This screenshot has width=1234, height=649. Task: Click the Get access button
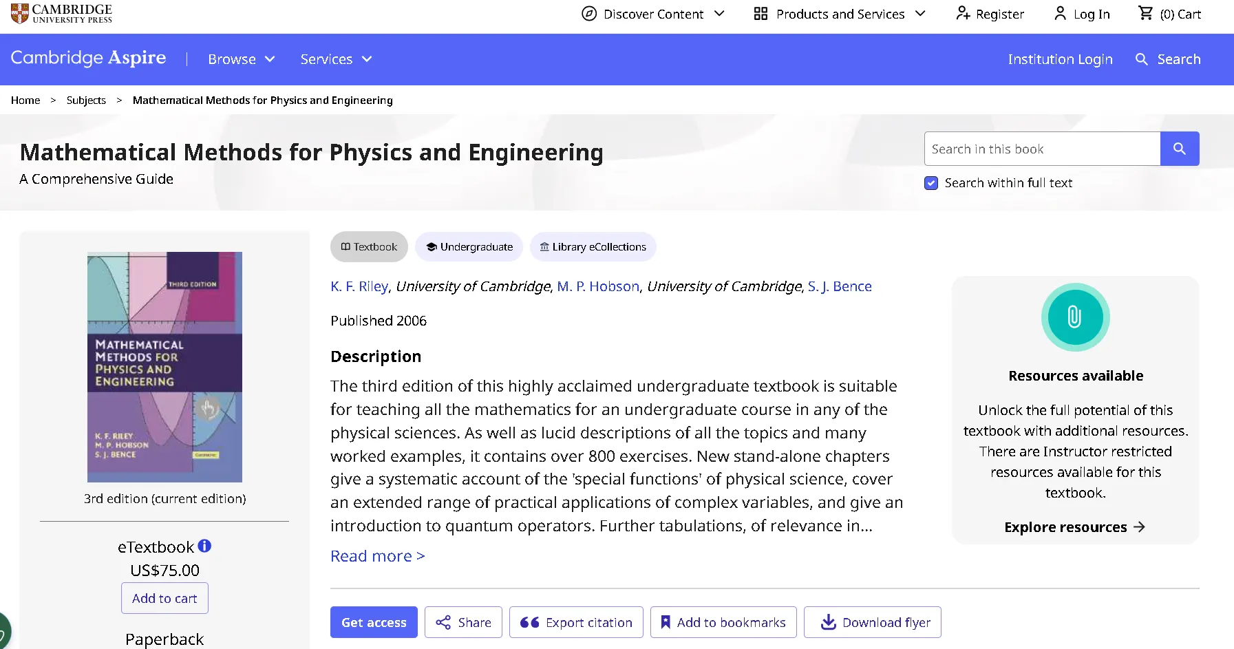374,621
